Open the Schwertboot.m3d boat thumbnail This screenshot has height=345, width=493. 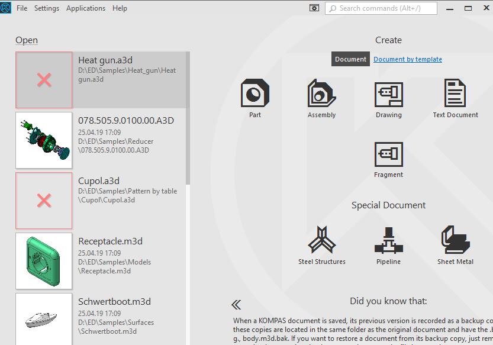[44, 319]
